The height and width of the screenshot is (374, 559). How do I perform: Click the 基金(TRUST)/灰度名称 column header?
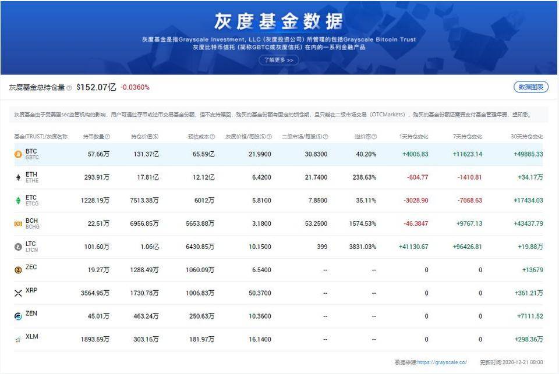point(40,137)
